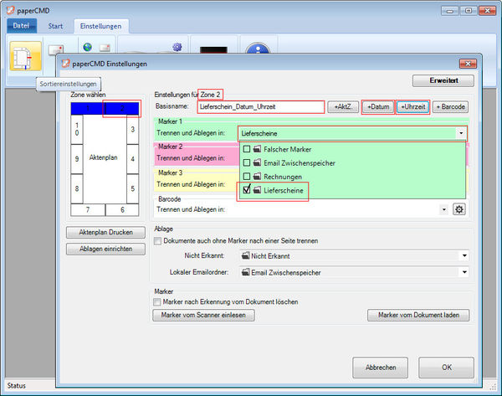Screen dimensions: 502x396
Task: Click the envelope icon beside Sortiereinstellungen
Action: (x=55, y=49)
